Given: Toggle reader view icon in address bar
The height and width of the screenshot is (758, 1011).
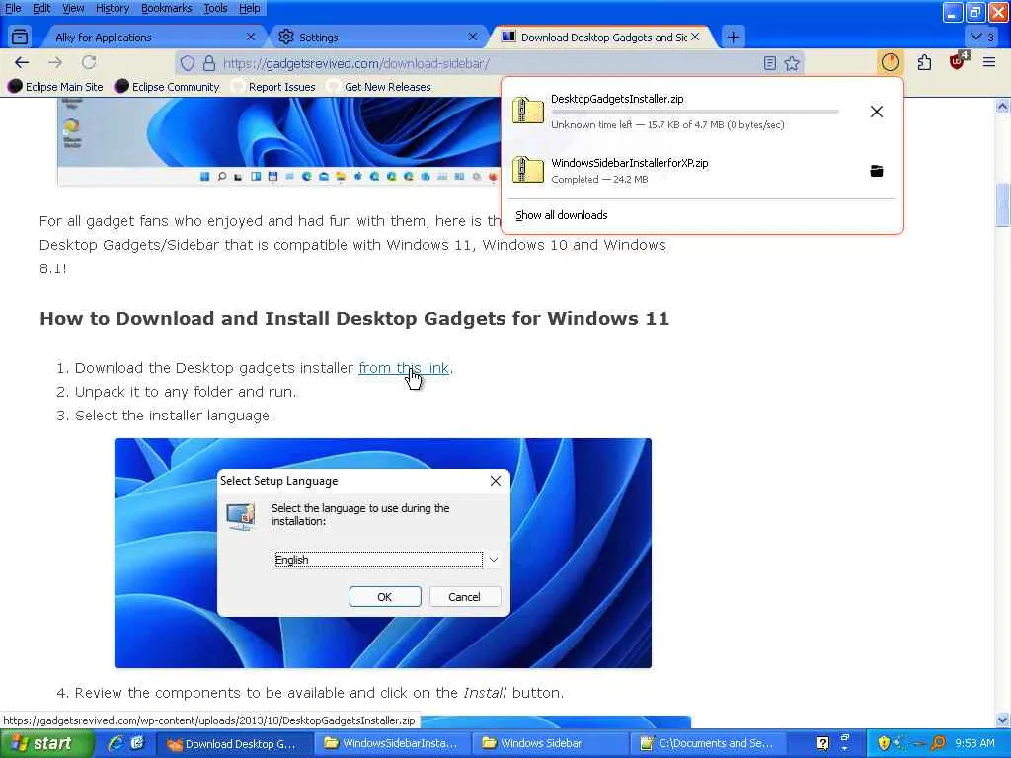Looking at the screenshot, I should click(x=770, y=63).
